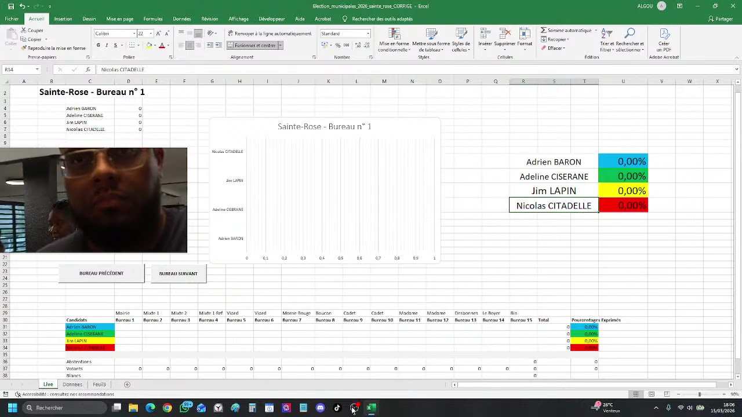The image size is (742, 417).
Task: Click the Mettre sous forme de tableau icon
Action: [431, 34]
